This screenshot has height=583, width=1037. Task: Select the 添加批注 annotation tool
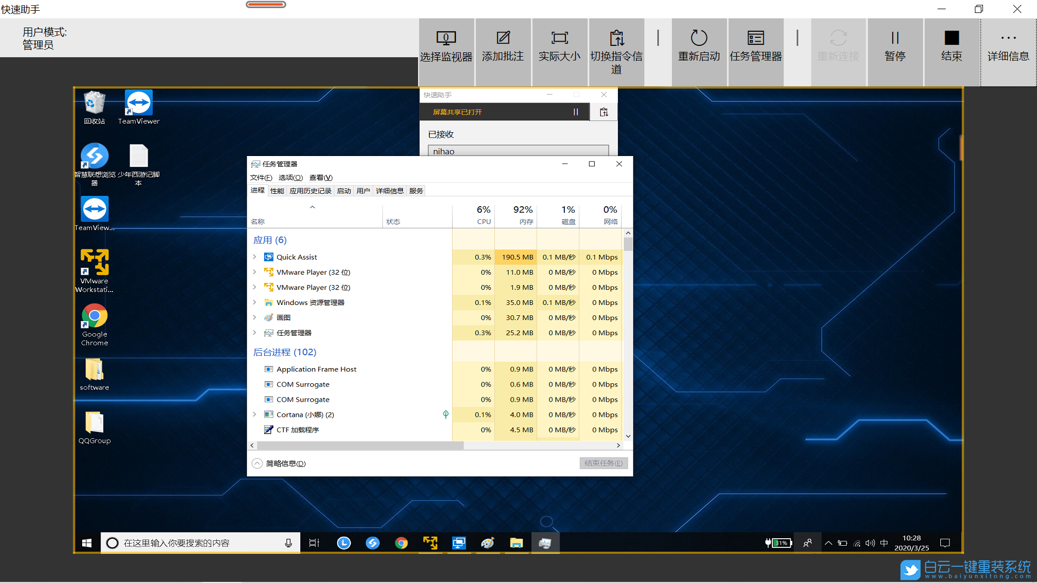[503, 51]
